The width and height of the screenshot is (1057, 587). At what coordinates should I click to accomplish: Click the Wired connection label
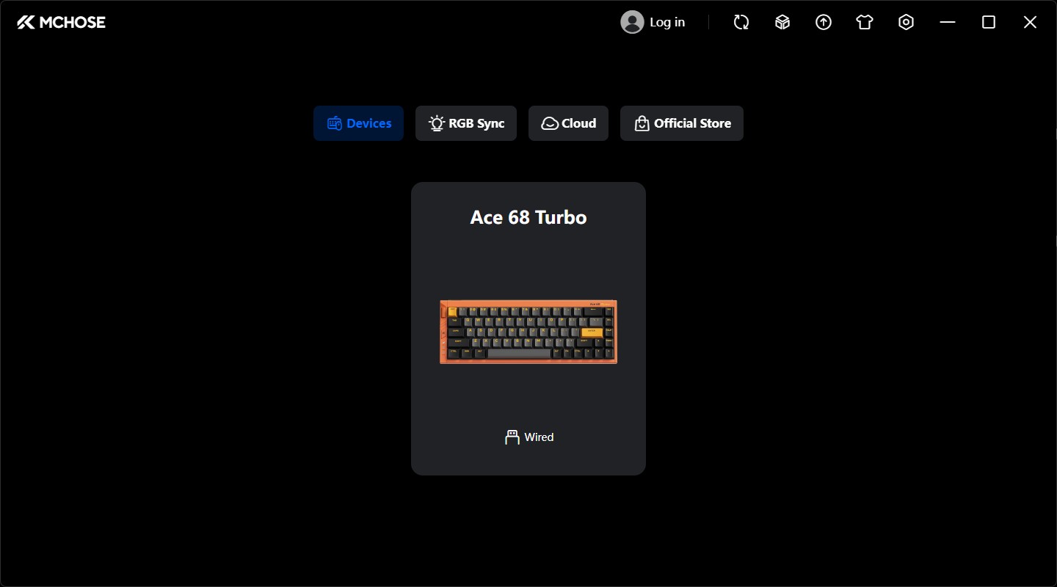coord(539,437)
